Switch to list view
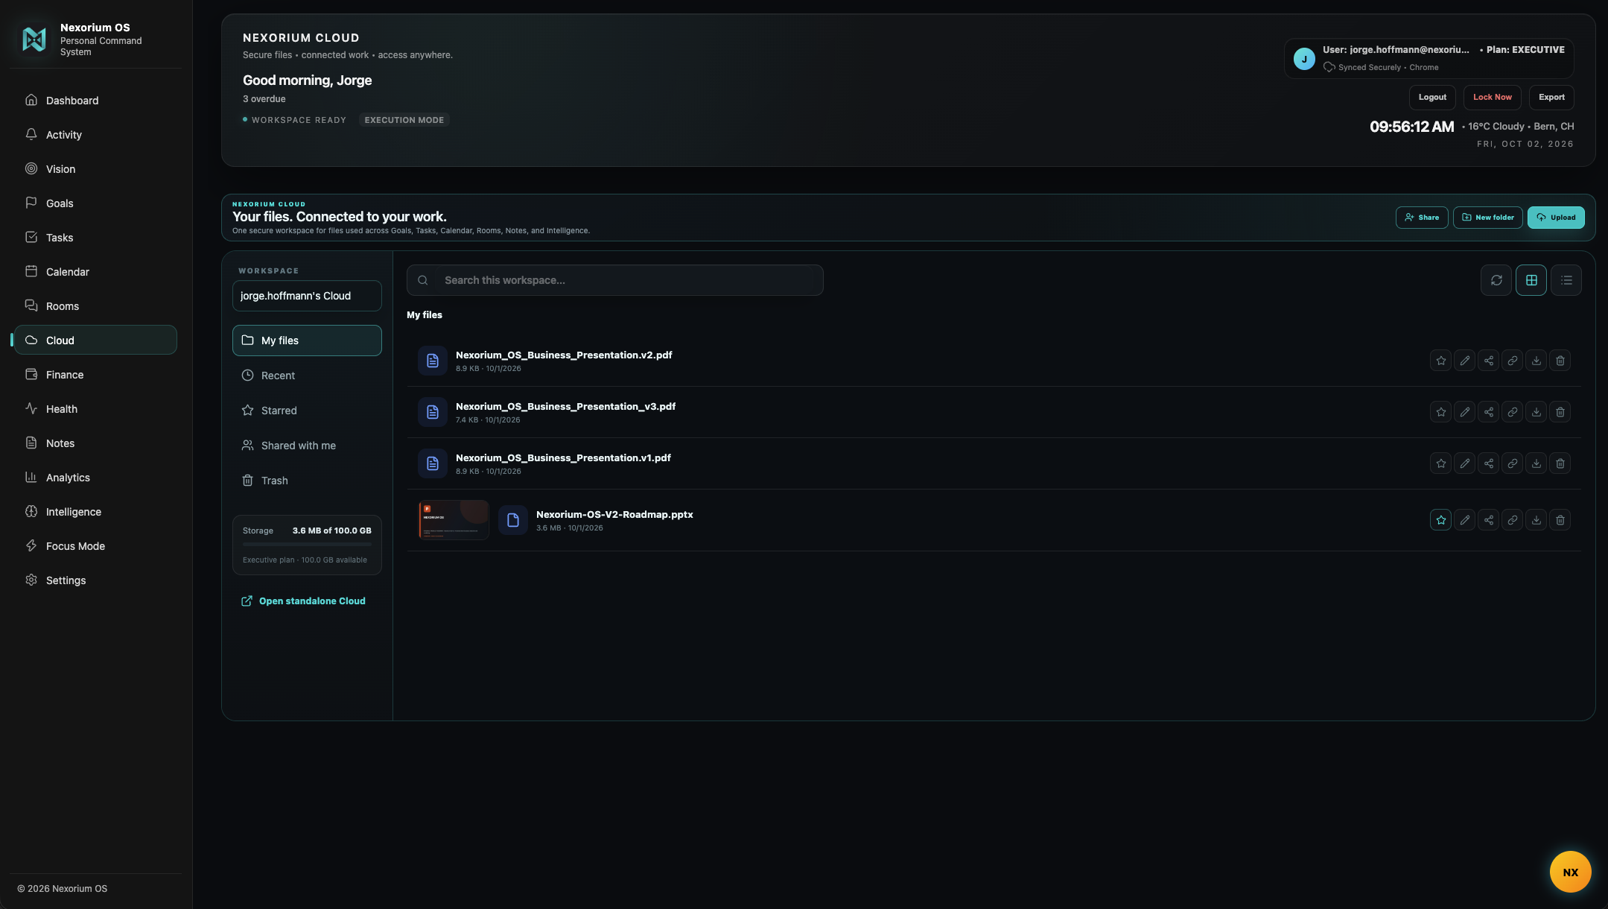This screenshot has height=909, width=1608. click(1566, 280)
